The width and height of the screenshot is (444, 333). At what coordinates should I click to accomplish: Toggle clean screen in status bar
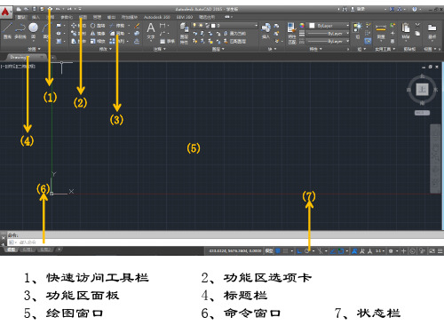tap(432, 251)
